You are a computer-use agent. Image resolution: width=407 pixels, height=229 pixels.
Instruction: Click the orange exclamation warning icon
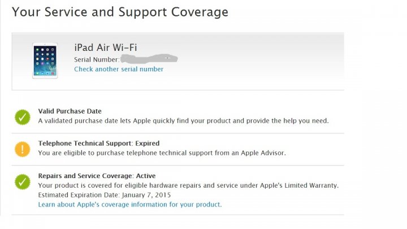pos(22,149)
